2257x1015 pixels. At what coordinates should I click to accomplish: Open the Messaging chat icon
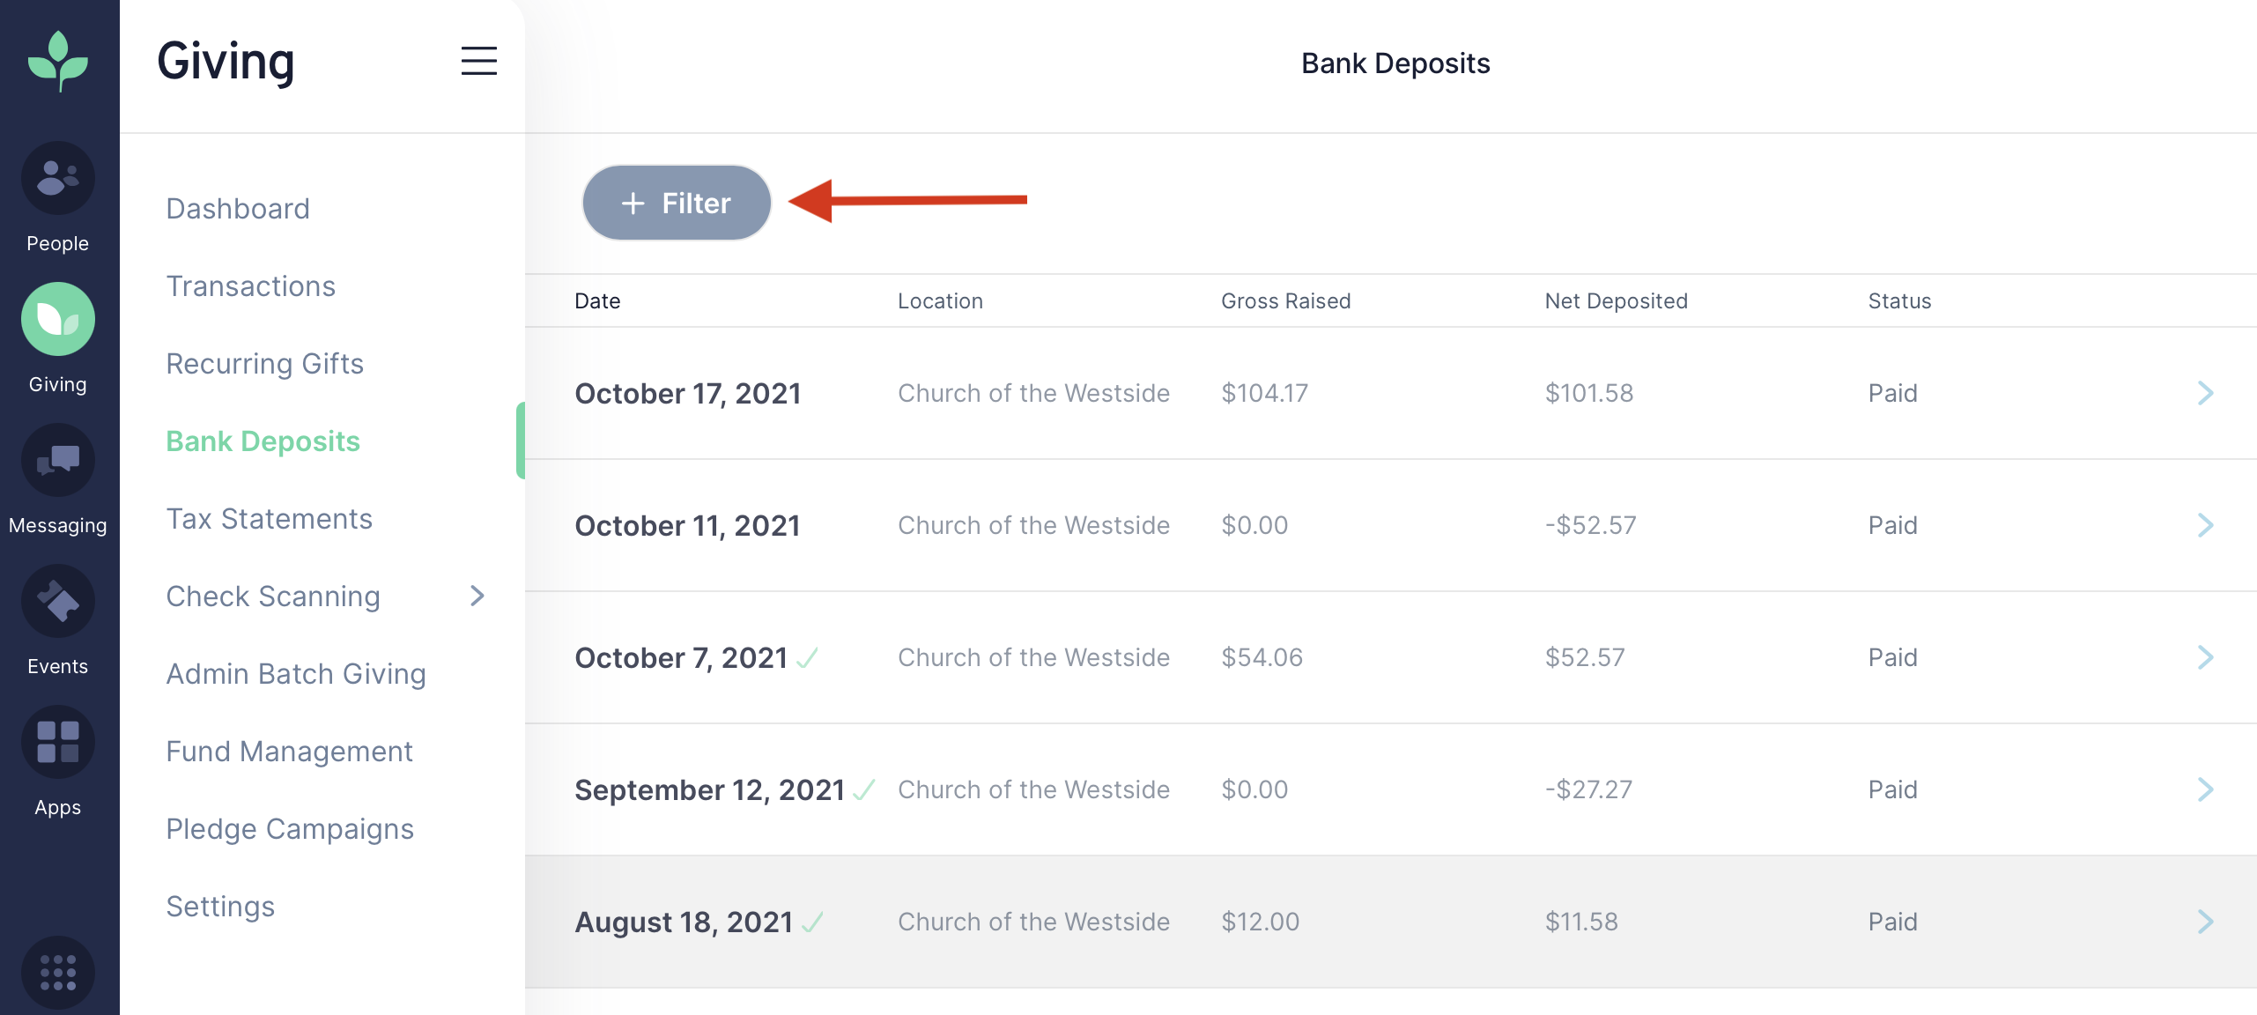pos(57,460)
